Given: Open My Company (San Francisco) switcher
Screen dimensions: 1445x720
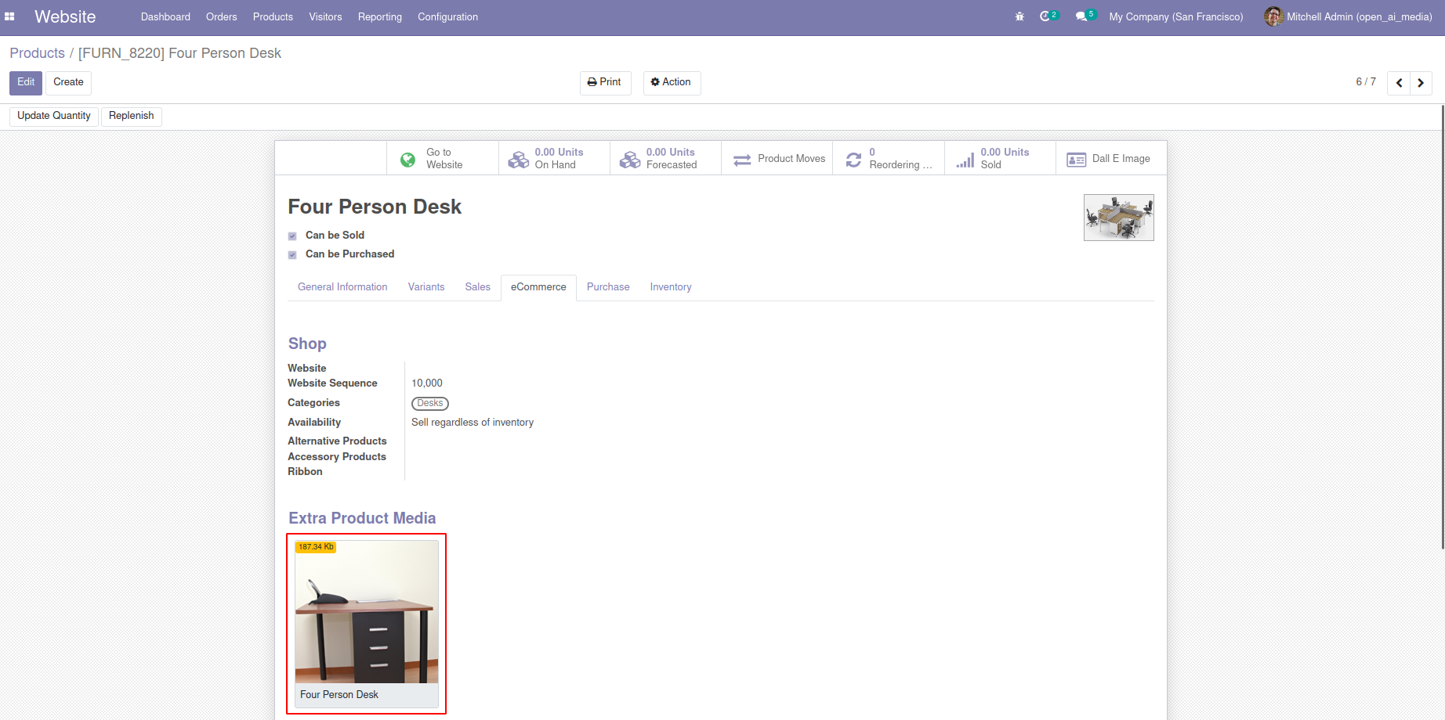Looking at the screenshot, I should [x=1175, y=16].
